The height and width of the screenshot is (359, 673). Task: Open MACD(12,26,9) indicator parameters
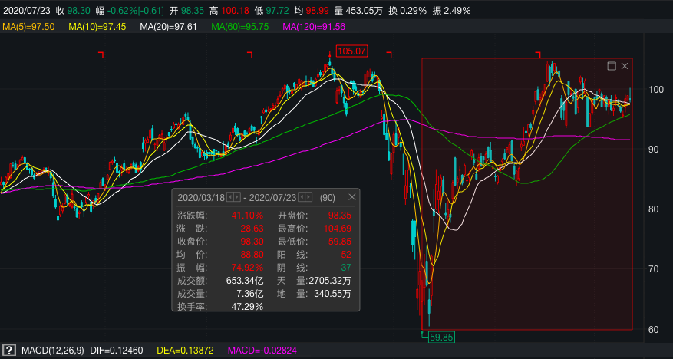click(53, 351)
